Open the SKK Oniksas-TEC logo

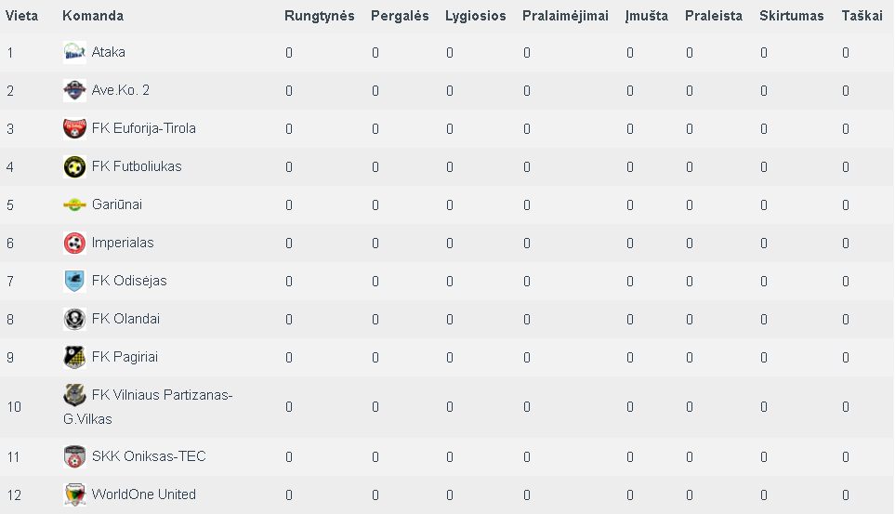74,456
